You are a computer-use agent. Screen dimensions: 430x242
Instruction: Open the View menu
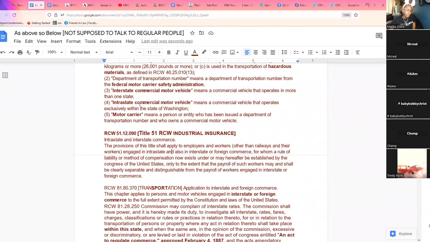tap(42, 41)
